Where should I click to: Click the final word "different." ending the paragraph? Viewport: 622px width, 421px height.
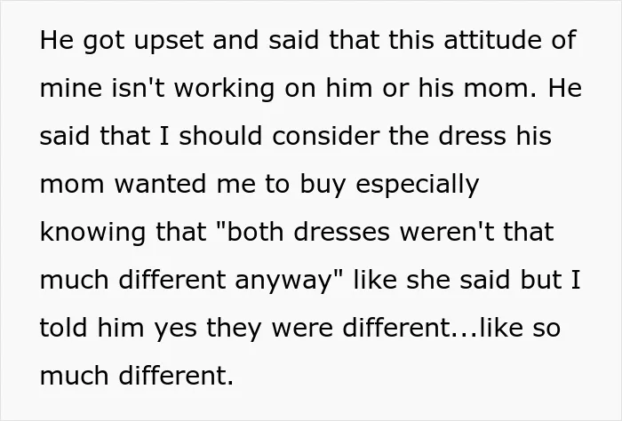point(176,376)
